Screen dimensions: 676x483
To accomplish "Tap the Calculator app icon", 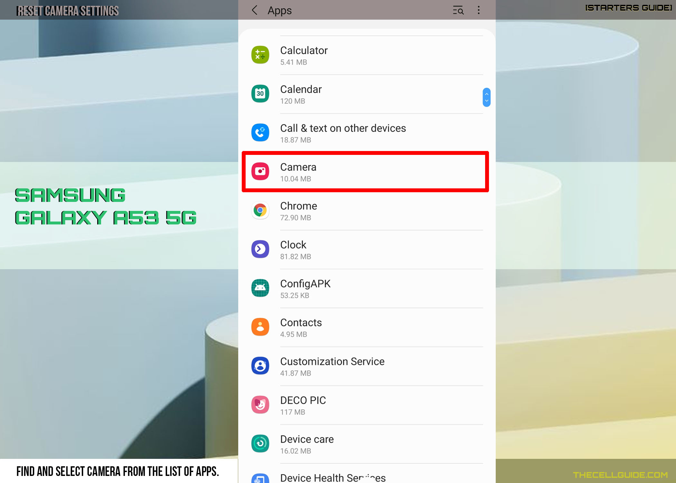I will pos(260,55).
